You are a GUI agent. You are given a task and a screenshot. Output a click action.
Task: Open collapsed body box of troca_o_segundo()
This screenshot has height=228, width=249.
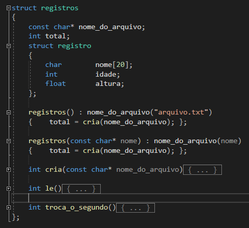tap(135, 208)
